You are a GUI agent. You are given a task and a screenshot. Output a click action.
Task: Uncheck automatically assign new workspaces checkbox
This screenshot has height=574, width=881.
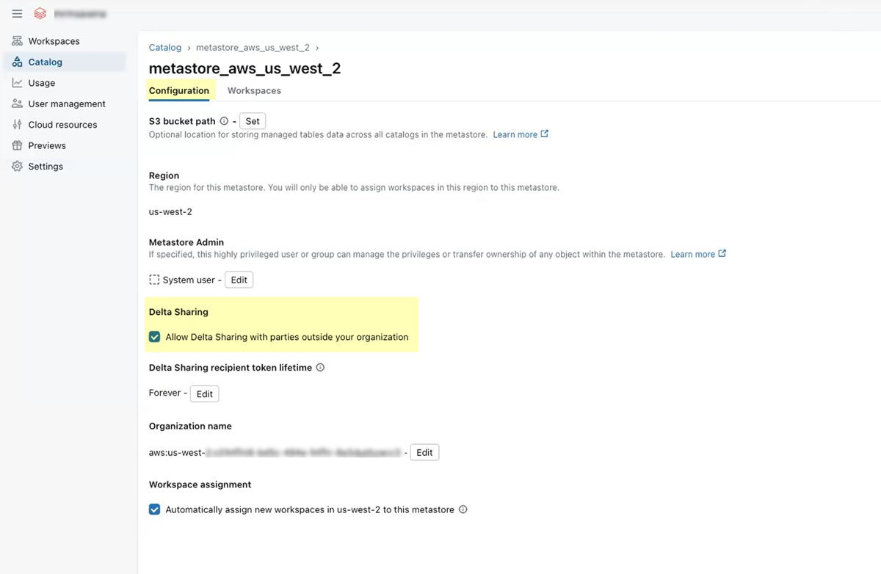[x=155, y=509]
